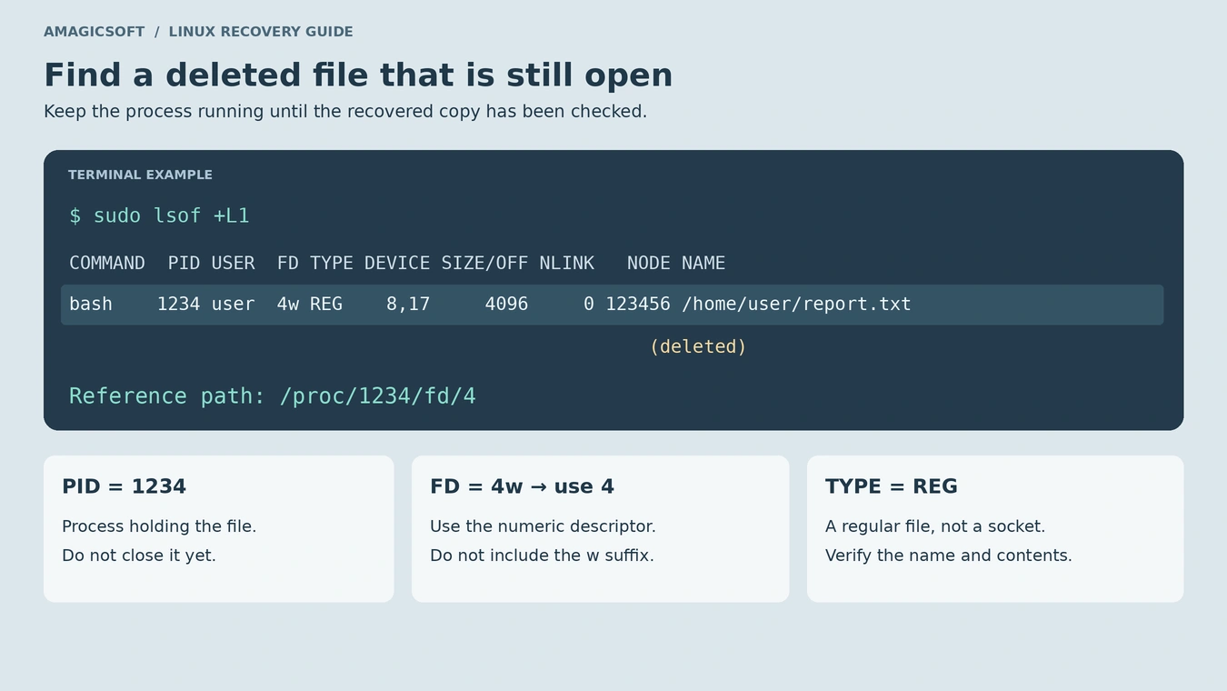Viewport: 1227px width, 691px height.
Task: Click the node number 123456
Action: point(638,304)
